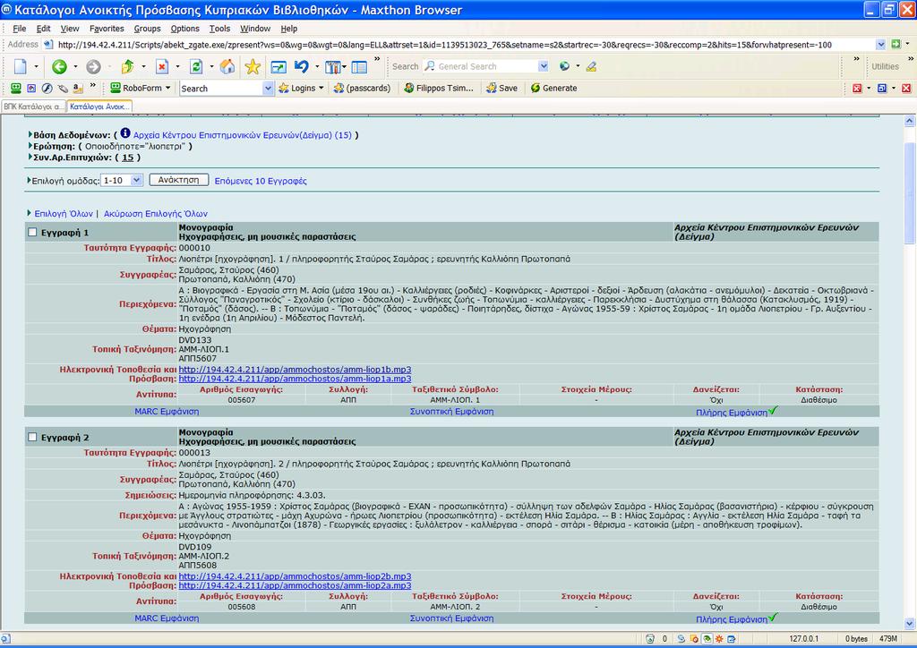The width and height of the screenshot is (917, 648).
Task: Tick the checkbox for Εγγραφή 2
Action: (32, 437)
